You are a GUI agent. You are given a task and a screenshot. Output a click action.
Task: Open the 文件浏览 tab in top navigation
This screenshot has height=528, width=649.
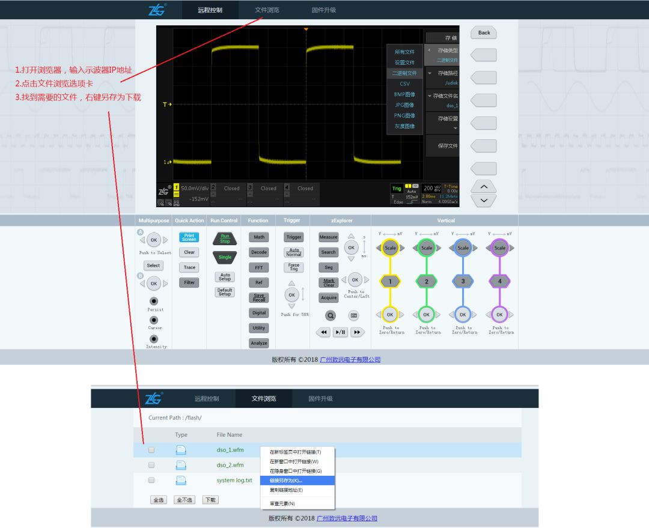(x=267, y=10)
